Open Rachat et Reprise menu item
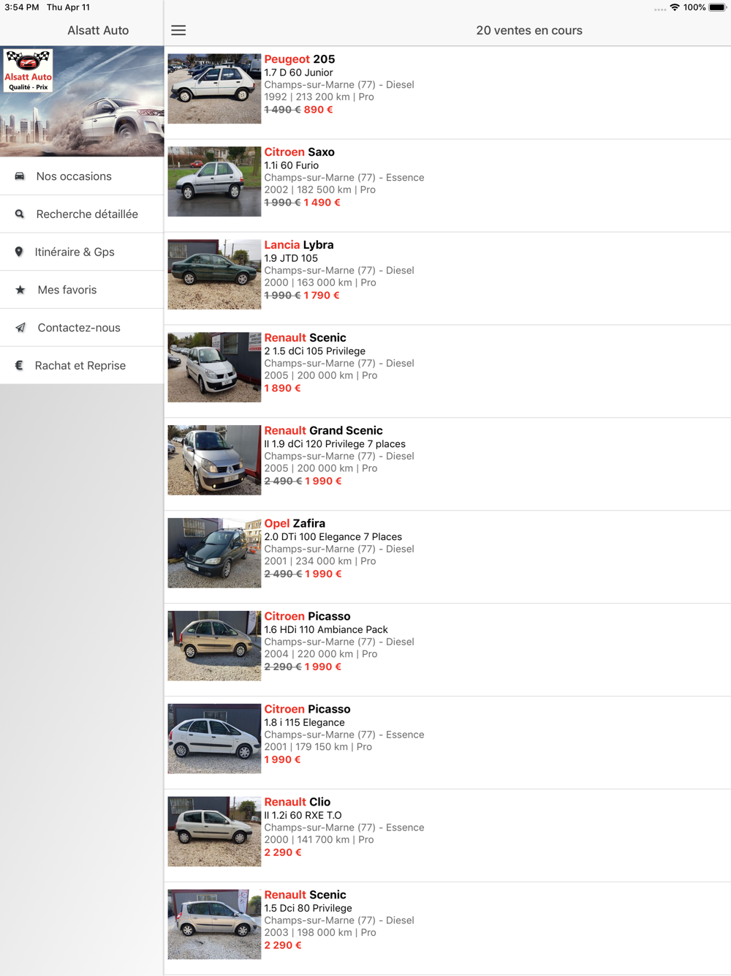731x976 pixels. pyautogui.click(x=82, y=365)
